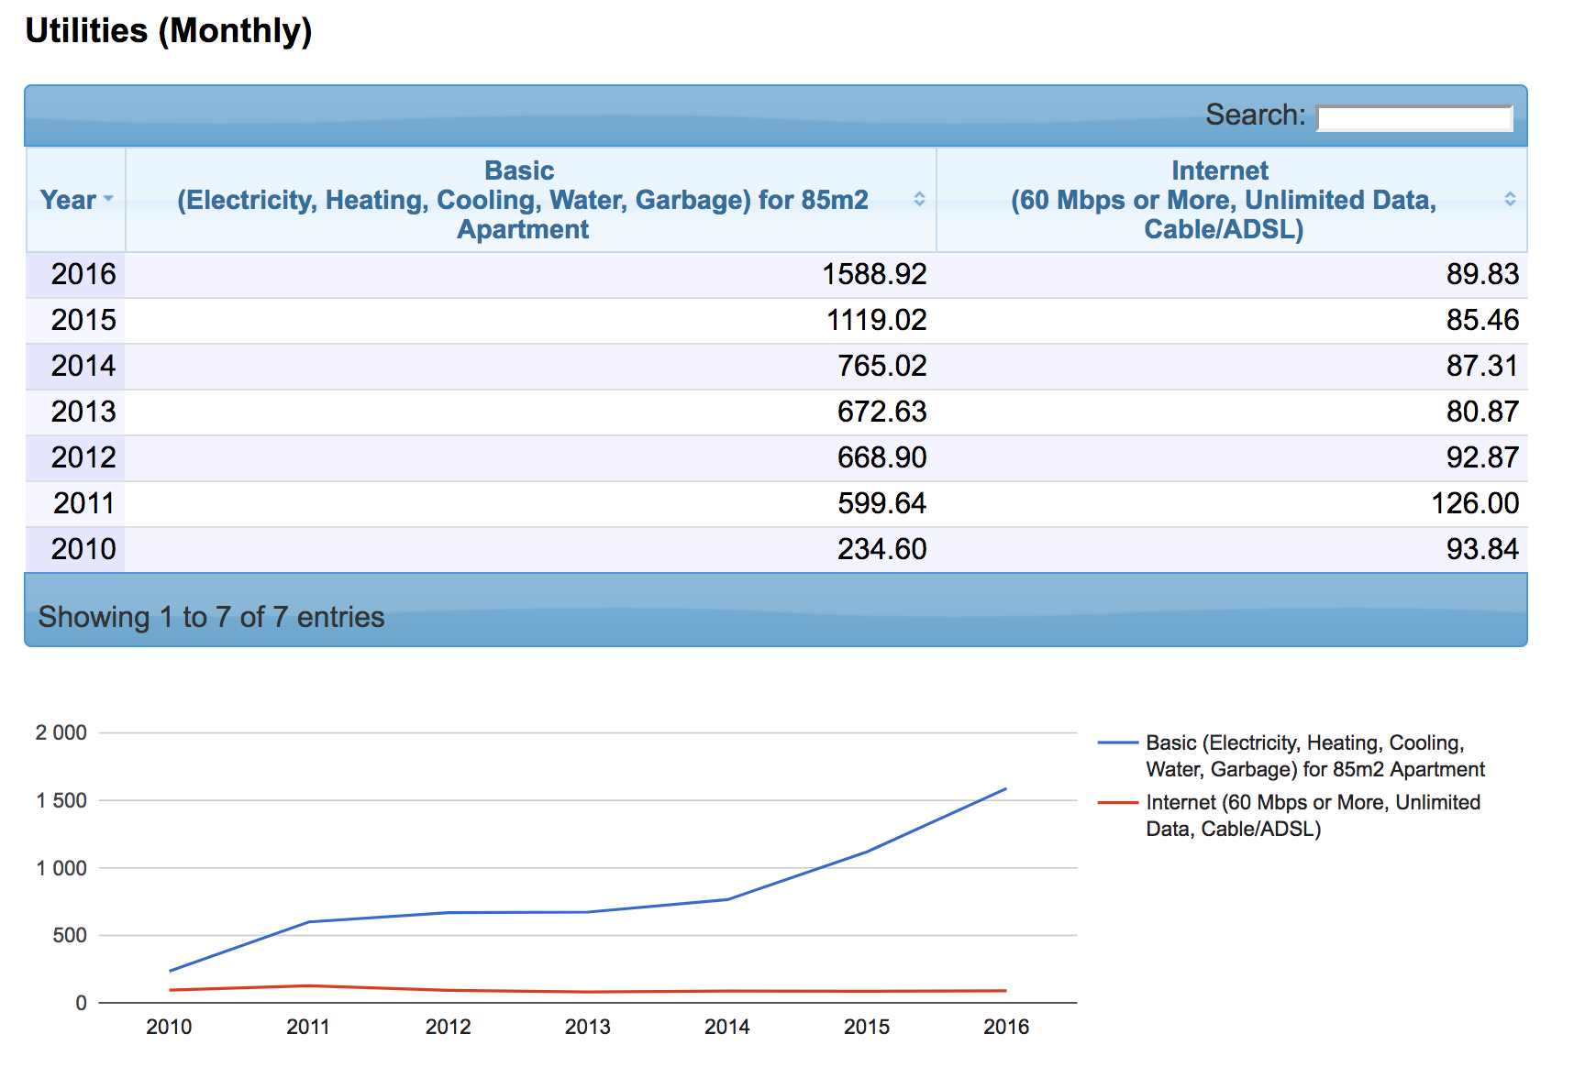1574x1067 pixels.
Task: Click the "Showing 1 to 7 of 7 entries" text
Action: tap(211, 617)
